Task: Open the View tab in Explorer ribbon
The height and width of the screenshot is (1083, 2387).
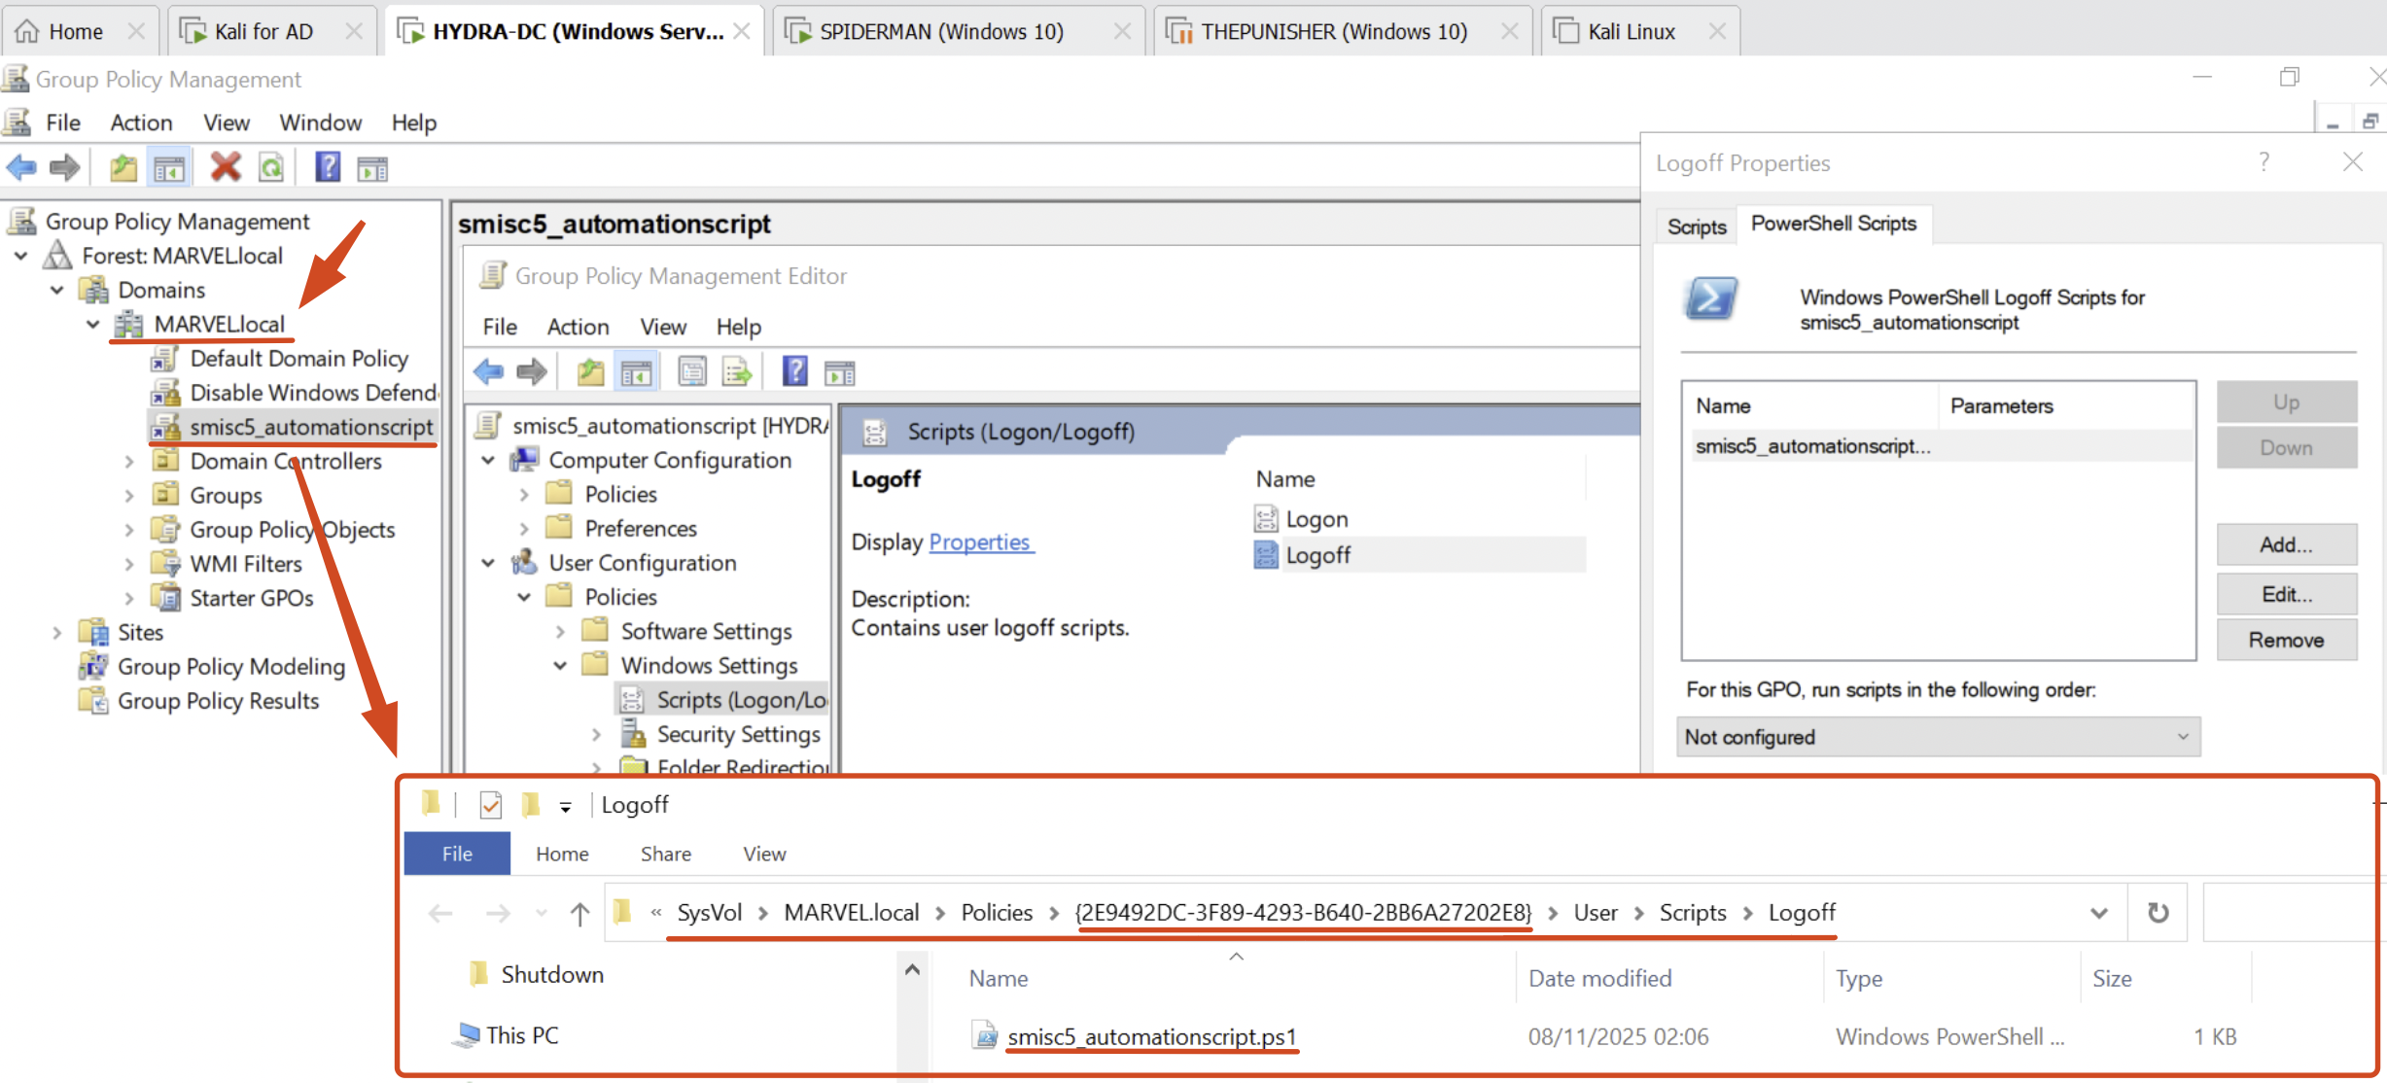Action: pos(764,854)
